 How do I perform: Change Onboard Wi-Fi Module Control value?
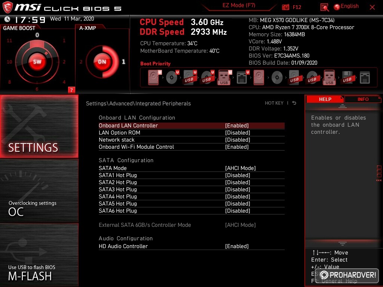click(237, 146)
